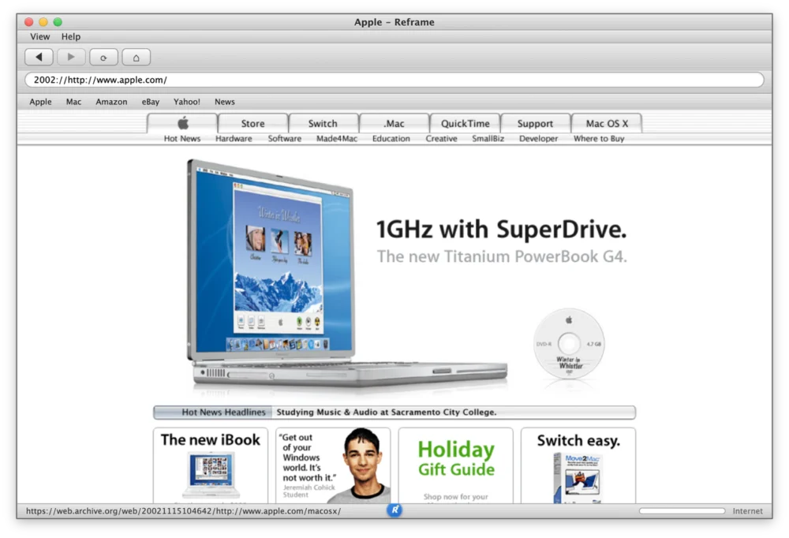Click the Hot News Headlines label
Image resolution: width=789 pixels, height=538 pixels.
pos(223,413)
